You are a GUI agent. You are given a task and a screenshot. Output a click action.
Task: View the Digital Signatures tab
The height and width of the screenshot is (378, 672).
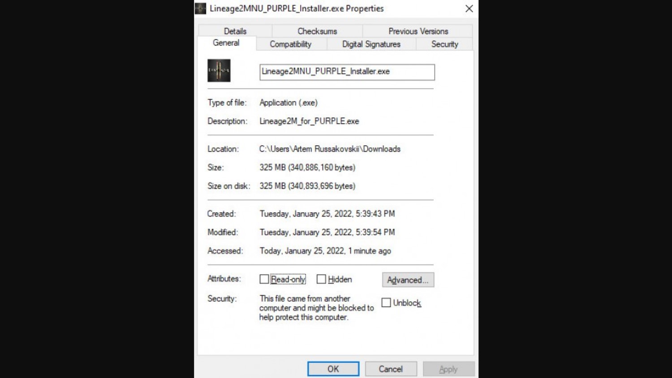(x=371, y=44)
